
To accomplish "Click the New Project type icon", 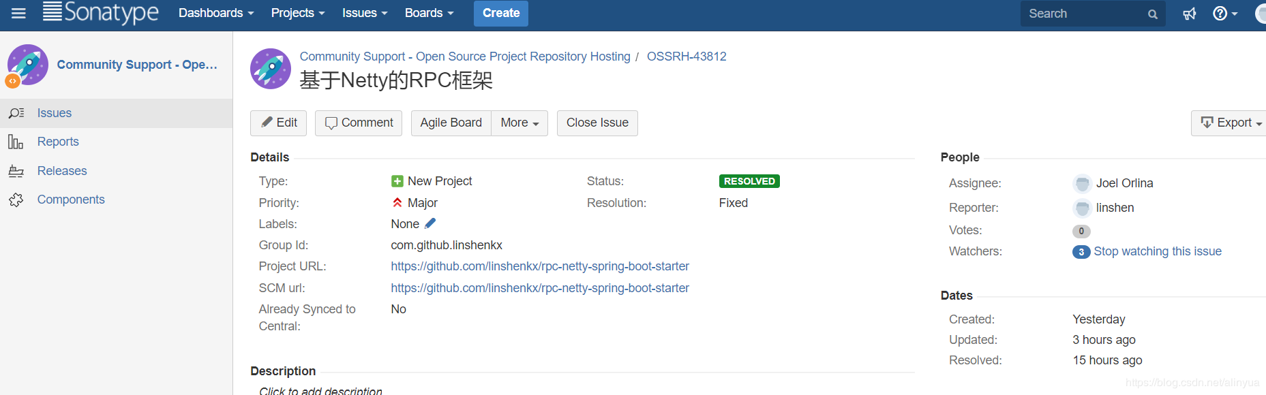I will coord(397,181).
